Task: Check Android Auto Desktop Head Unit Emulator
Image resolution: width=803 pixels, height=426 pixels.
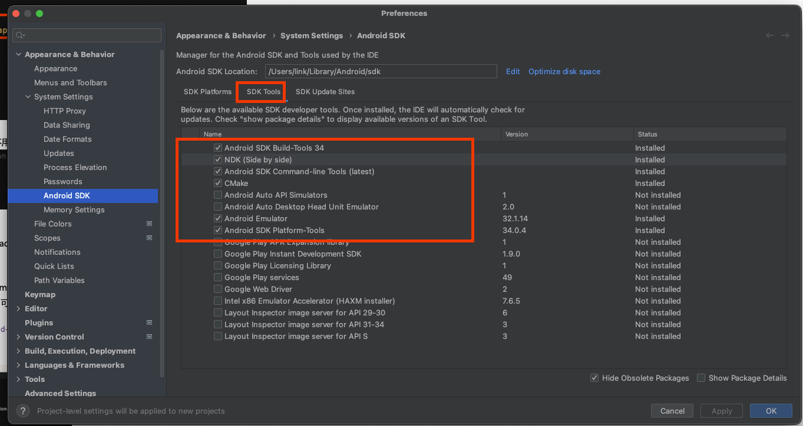Action: (218, 207)
